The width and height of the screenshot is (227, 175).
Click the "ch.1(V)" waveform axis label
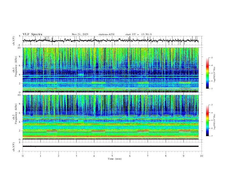[14, 41]
